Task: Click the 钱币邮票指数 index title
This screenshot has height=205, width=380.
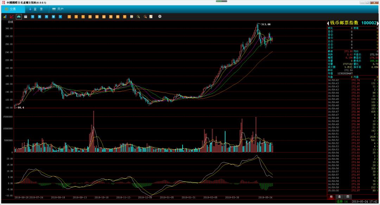Action: tap(344, 23)
